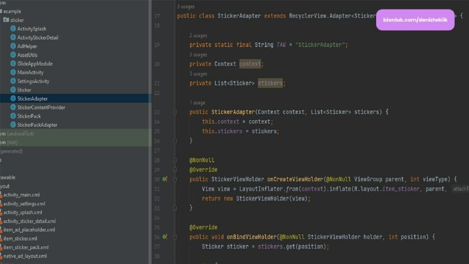Open MainActivity in the tree
Viewport: 469px width, 264px height.
coord(30,72)
